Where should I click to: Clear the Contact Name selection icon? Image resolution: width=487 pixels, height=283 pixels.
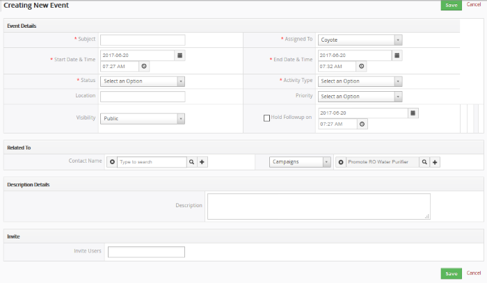pos(112,162)
